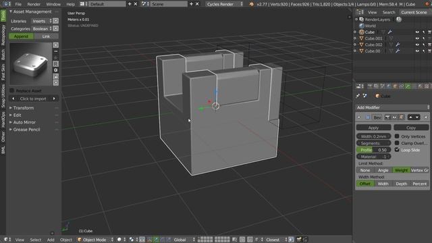Click the OpenGL render image camera icon
432x243 pixels.
pos(298,240)
